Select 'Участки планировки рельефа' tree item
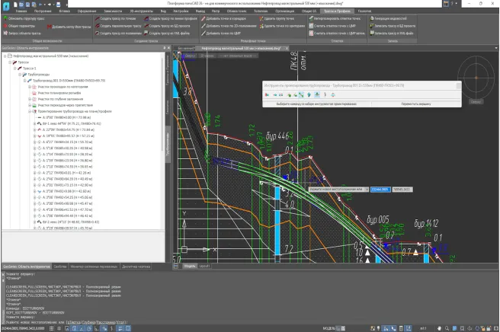Viewport: 500px width, 332px height. [x=59, y=93]
